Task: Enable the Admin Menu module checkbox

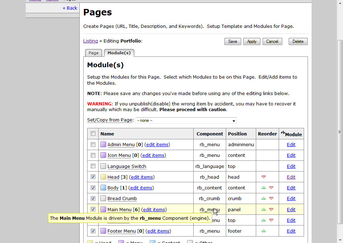Action: [x=93, y=145]
